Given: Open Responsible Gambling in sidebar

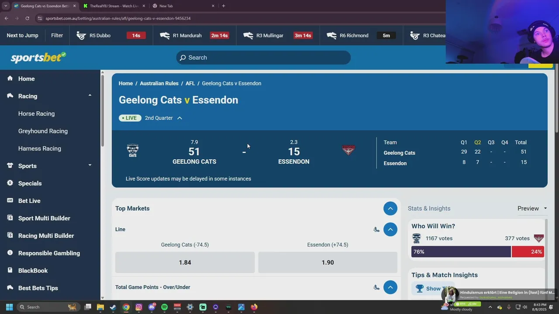Looking at the screenshot, I should (x=49, y=253).
